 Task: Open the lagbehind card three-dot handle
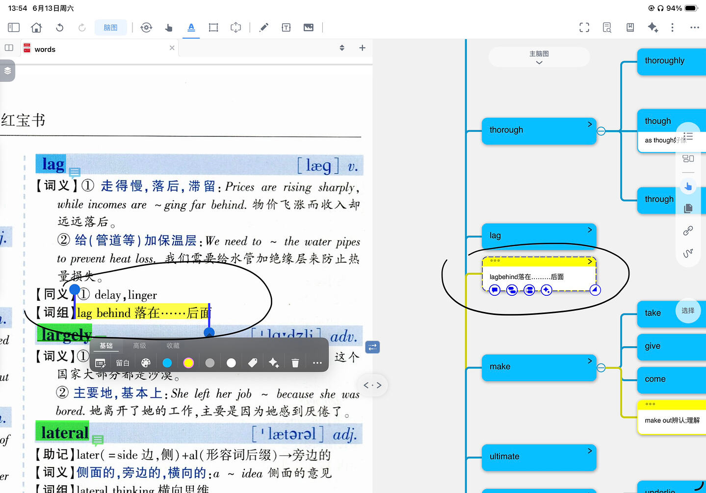[495, 260]
